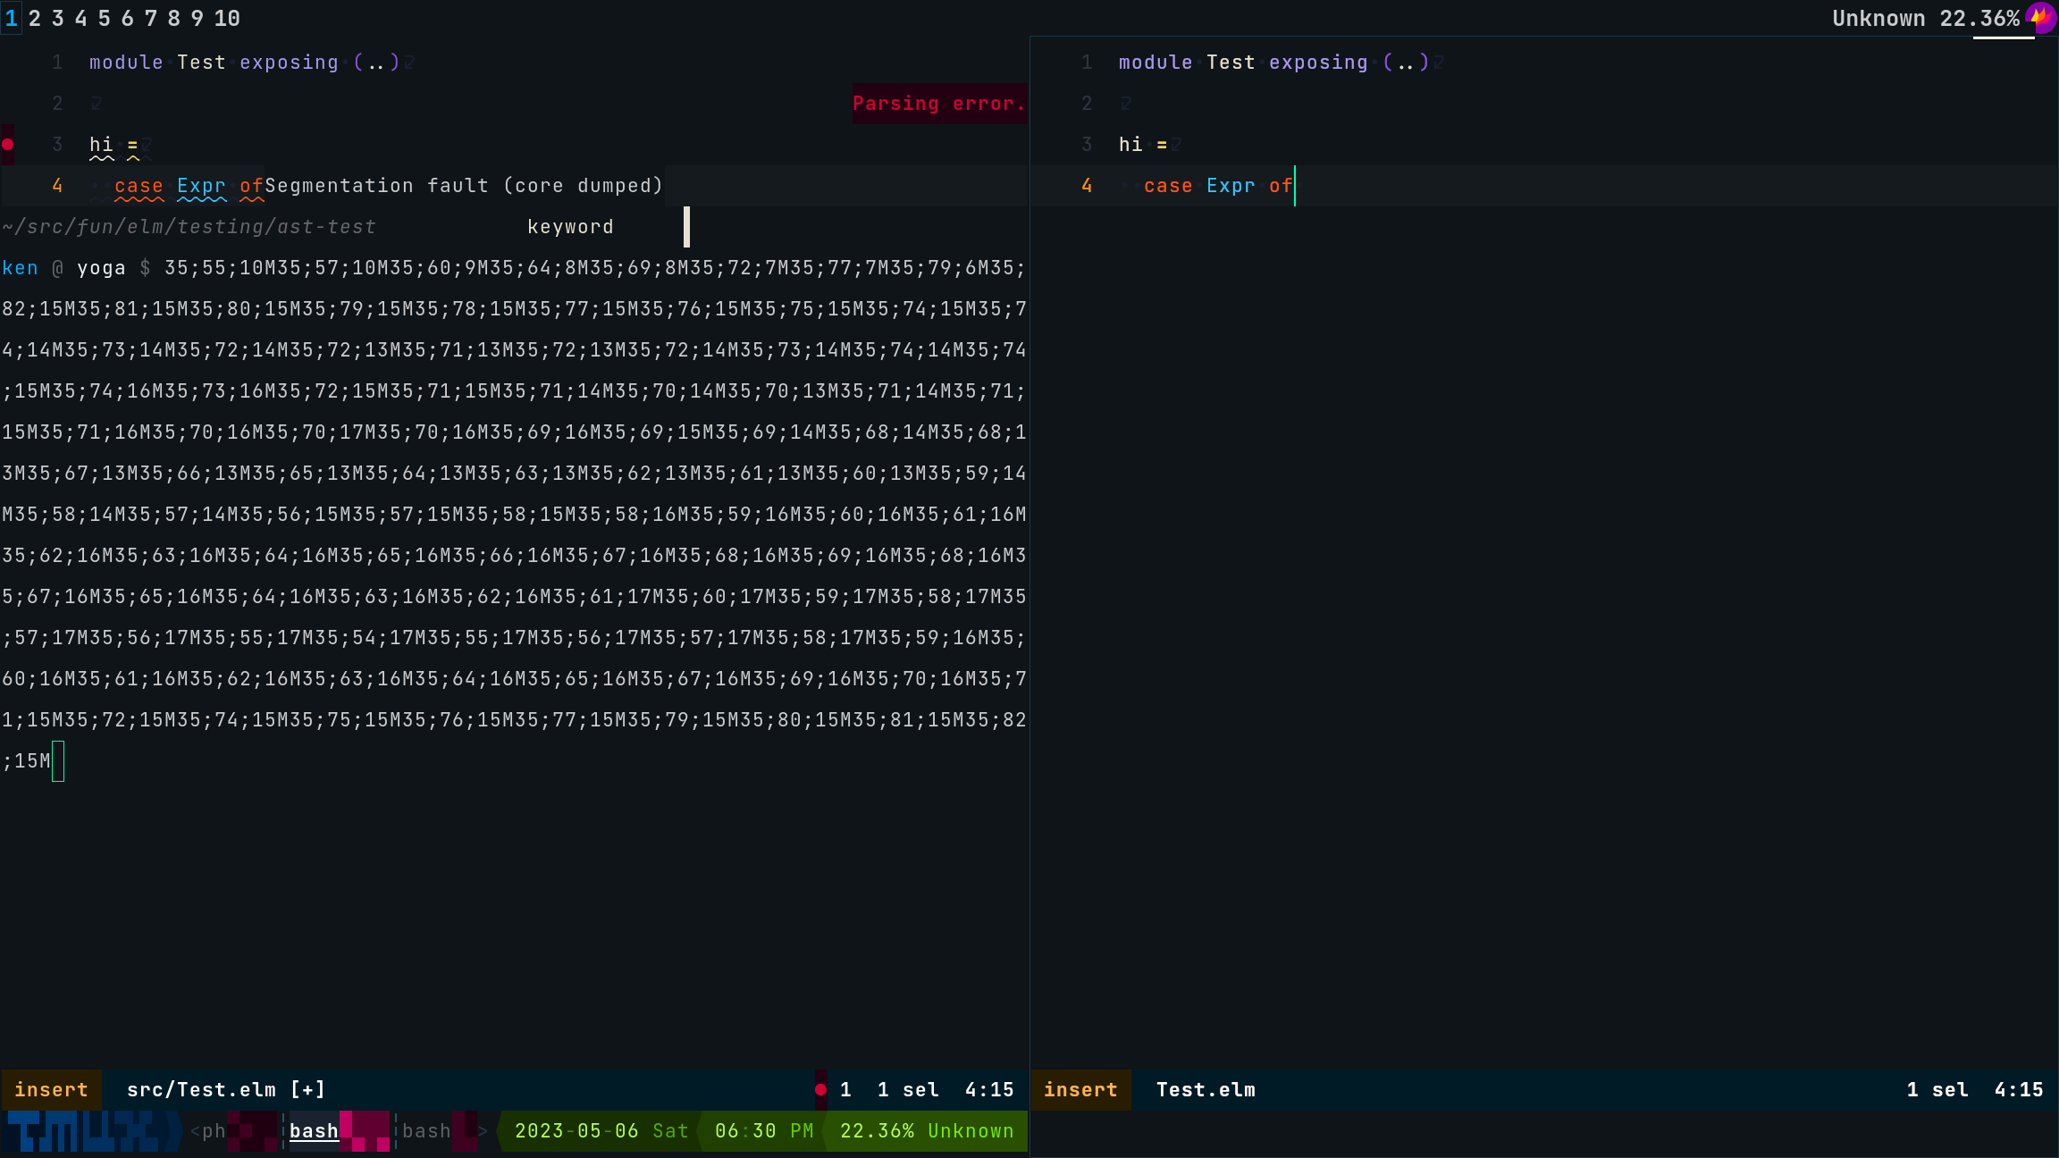This screenshot has width=2059, height=1158.
Task: Select the active bash tmux window
Action: pos(314,1131)
